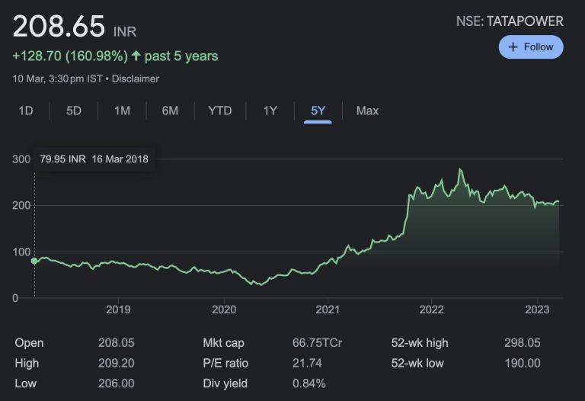This screenshot has height=401, width=585.
Task: Click the P/E ratio value 21.74
Action: tap(307, 363)
